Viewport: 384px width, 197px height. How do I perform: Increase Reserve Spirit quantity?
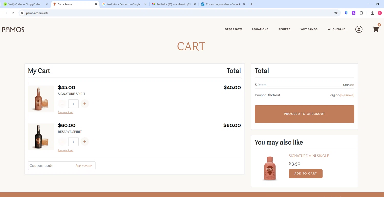coord(85,142)
